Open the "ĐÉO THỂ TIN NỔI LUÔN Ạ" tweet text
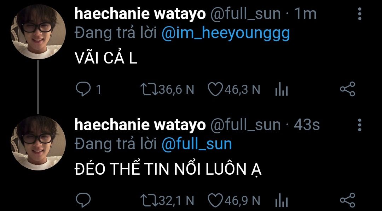The height and width of the screenshot is (211, 382). [168, 170]
